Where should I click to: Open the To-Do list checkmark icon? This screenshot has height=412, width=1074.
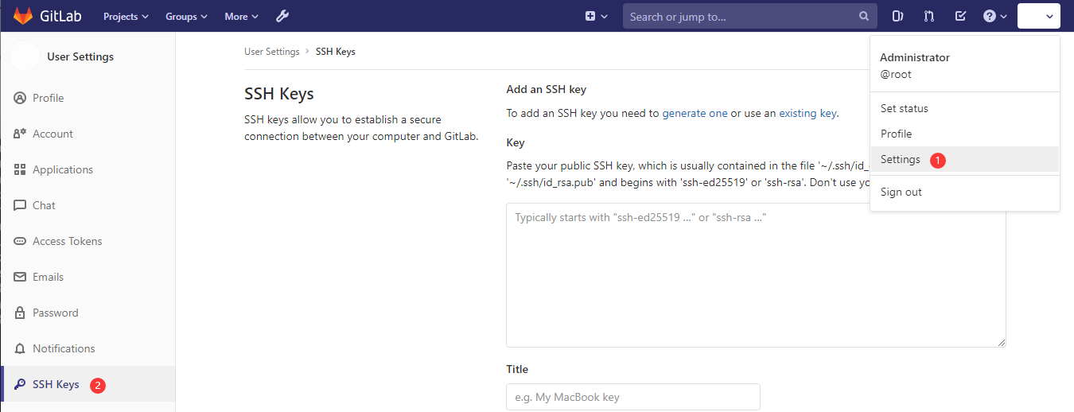(x=960, y=16)
